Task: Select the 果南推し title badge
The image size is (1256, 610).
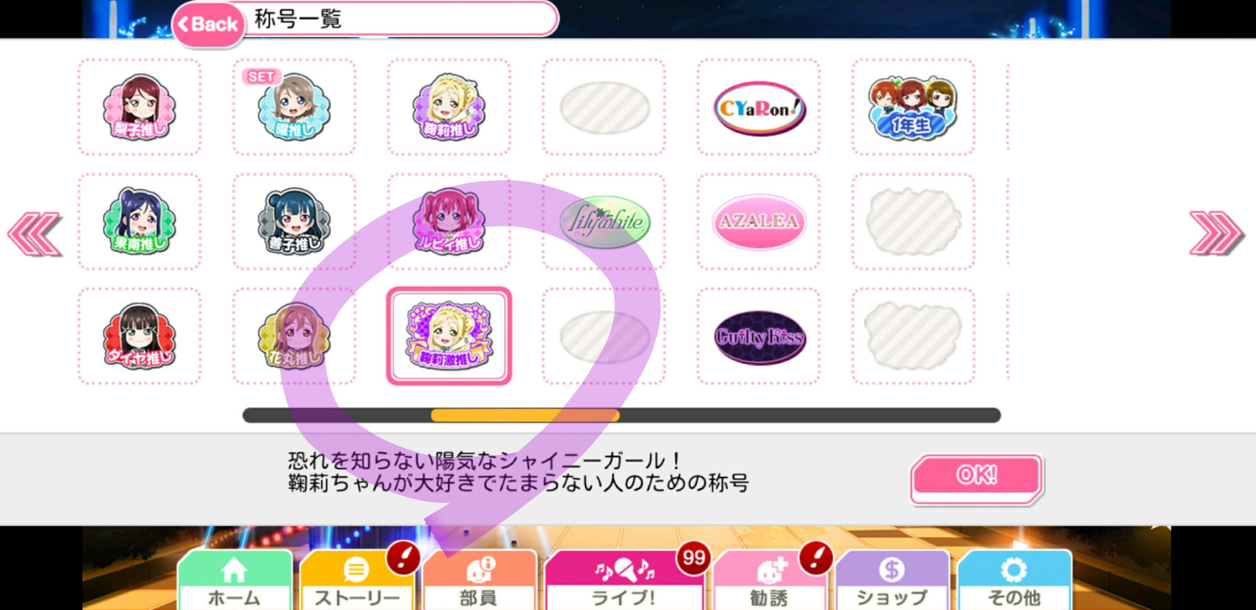Action: (139, 222)
